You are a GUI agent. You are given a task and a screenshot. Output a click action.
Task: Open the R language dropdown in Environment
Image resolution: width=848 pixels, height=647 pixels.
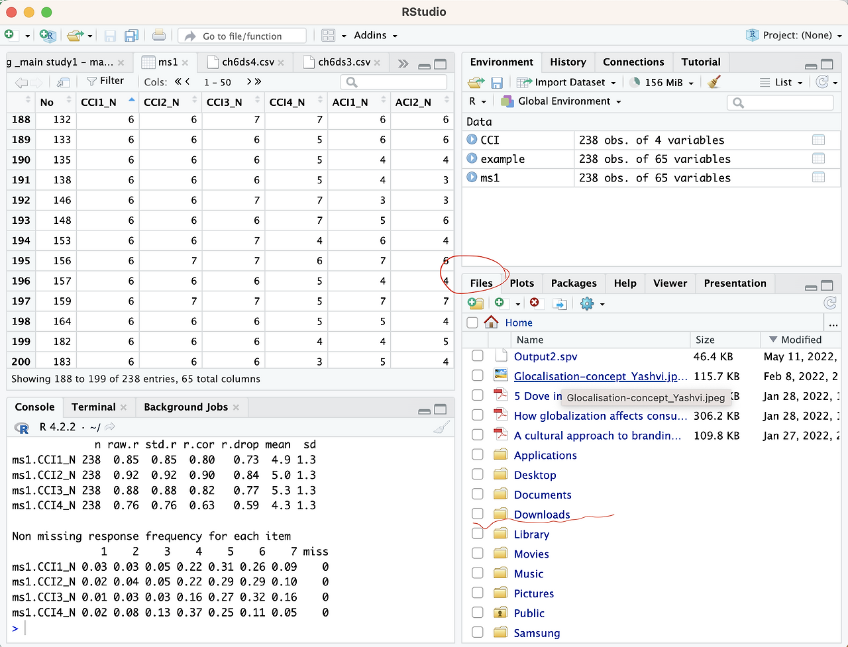click(478, 101)
